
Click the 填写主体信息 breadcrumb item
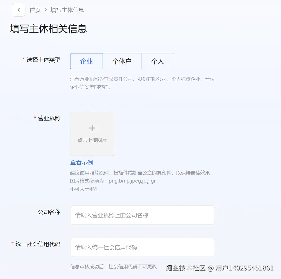[x=67, y=10]
